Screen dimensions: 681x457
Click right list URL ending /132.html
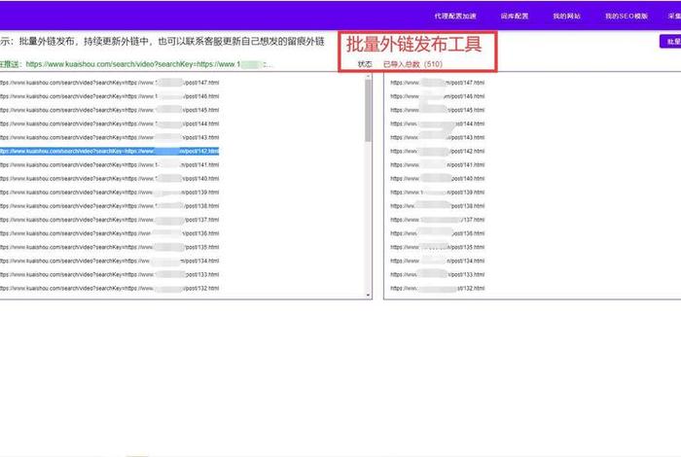438,288
